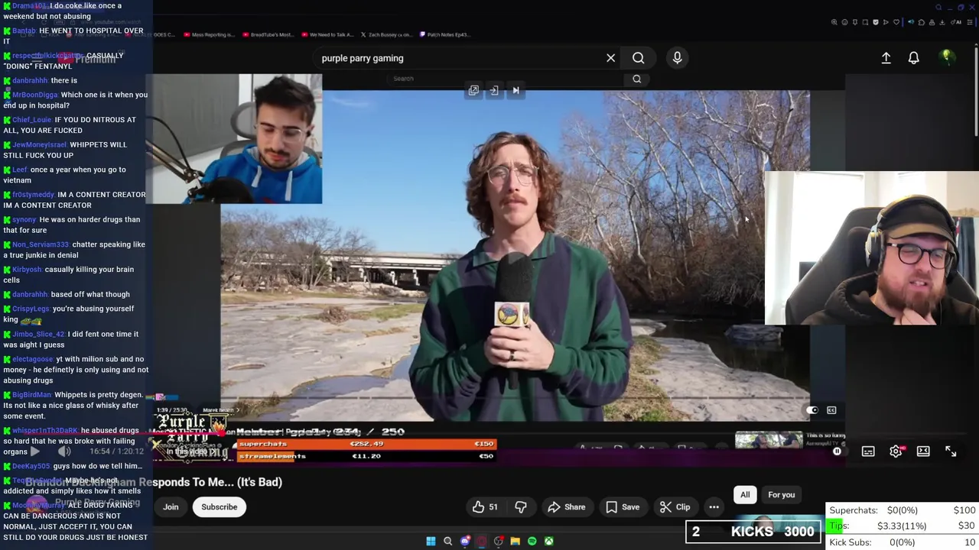
Task: Click the Clip scissors button
Action: pyautogui.click(x=675, y=507)
